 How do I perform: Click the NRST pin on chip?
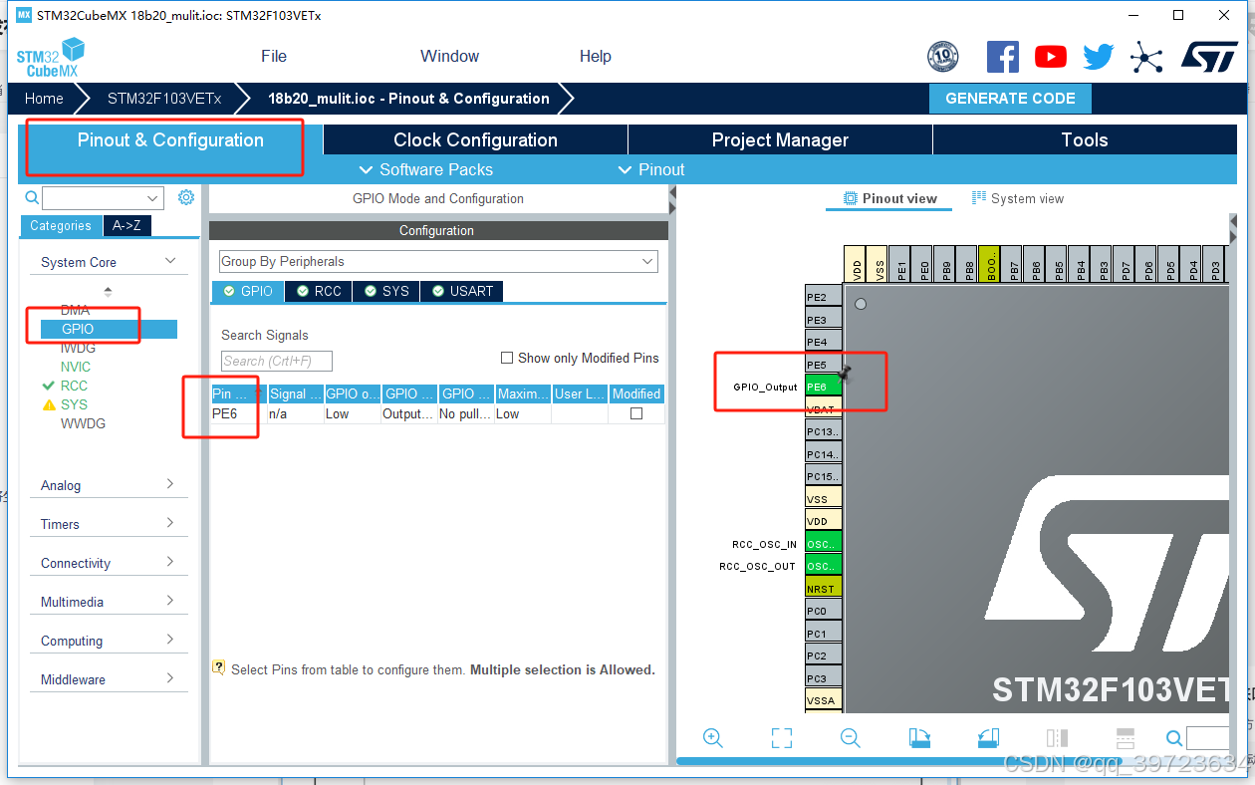(x=823, y=589)
